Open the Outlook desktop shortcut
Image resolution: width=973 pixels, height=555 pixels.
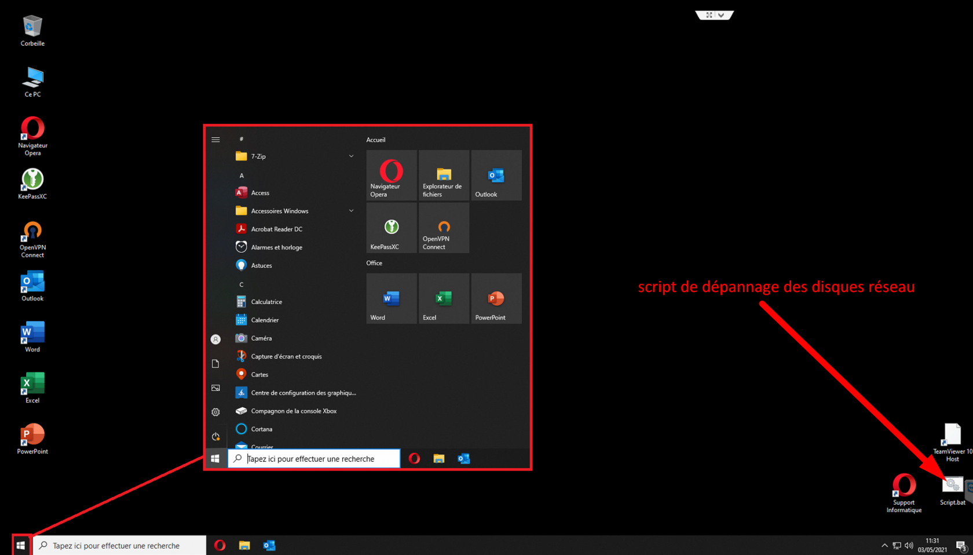(x=32, y=286)
